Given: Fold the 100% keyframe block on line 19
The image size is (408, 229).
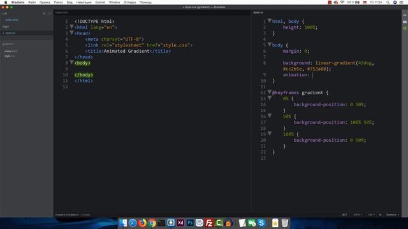Looking at the screenshot, I should (270, 134).
